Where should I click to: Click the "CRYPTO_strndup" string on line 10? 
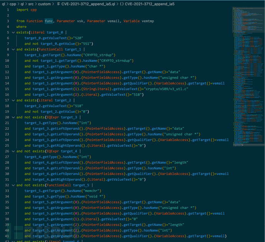coord(116,61)
